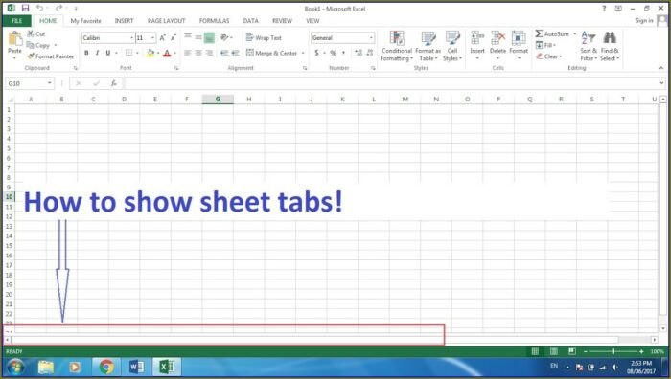
Task: Toggle Italic formatting
Action: pyautogui.click(x=97, y=53)
